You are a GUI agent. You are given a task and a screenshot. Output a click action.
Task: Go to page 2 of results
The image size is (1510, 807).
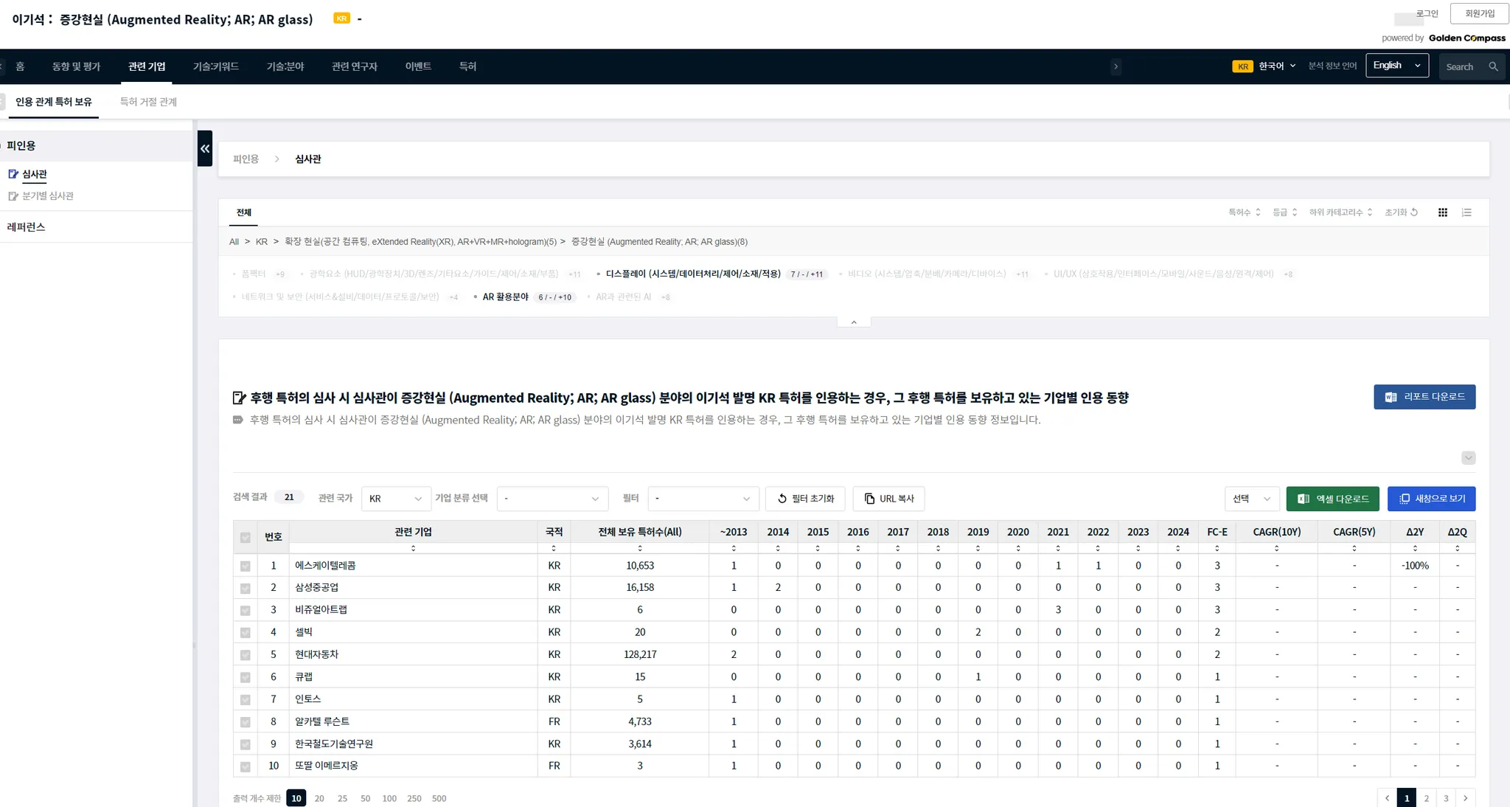[x=1426, y=798]
